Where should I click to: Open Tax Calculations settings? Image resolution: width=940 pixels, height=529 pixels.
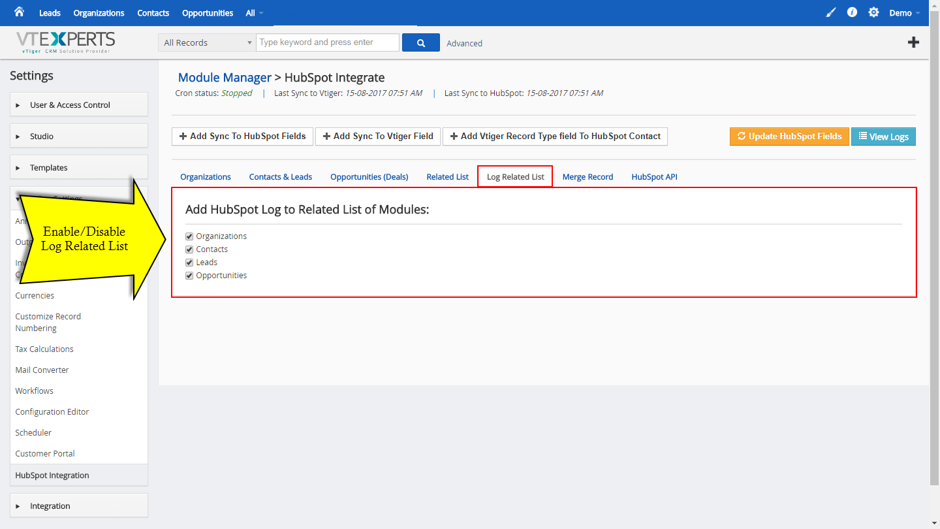44,349
